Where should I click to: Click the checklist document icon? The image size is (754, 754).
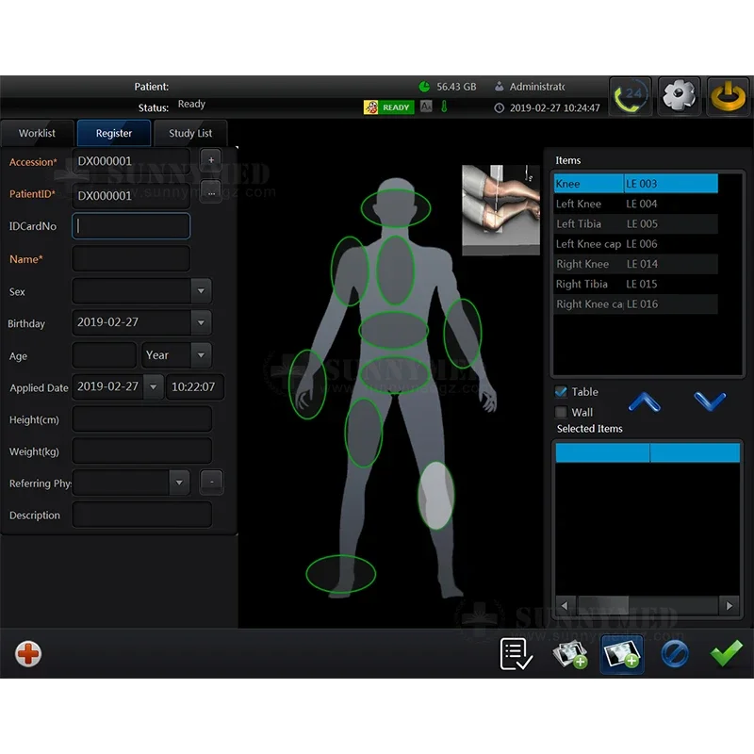click(x=516, y=654)
